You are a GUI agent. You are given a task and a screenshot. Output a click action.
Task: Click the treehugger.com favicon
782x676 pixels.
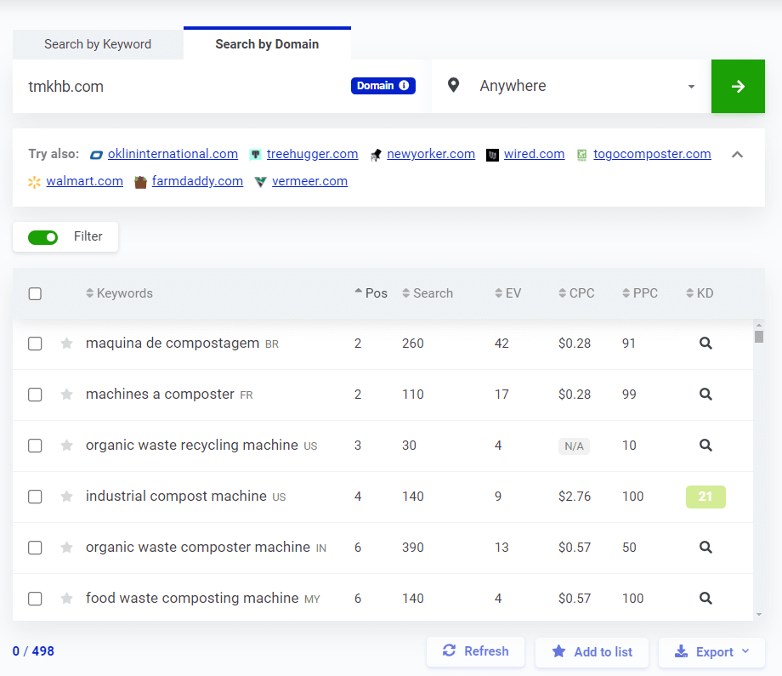255,155
